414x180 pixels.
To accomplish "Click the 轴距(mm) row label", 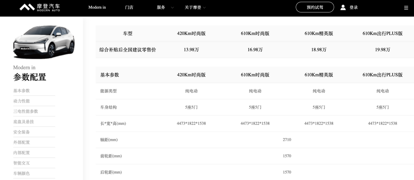I will [x=109, y=140].
